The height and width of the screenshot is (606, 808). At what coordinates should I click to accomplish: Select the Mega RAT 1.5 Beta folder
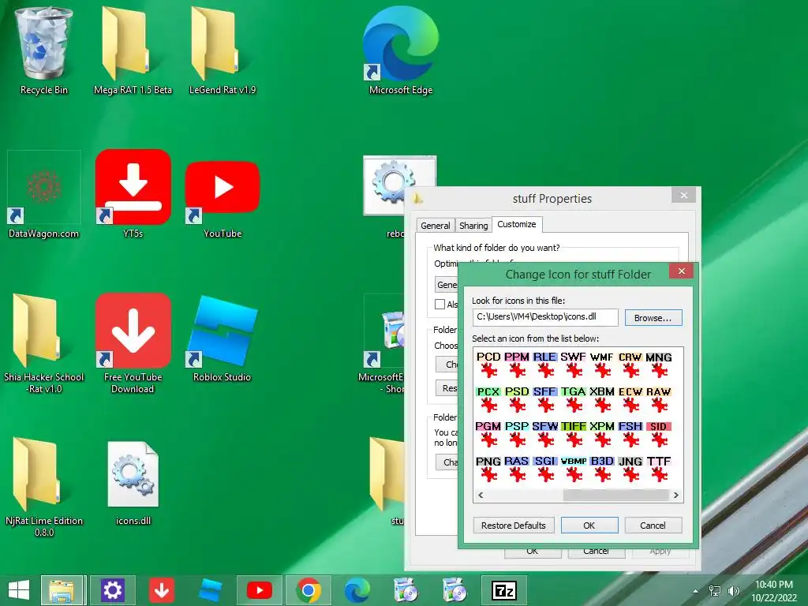[133, 51]
